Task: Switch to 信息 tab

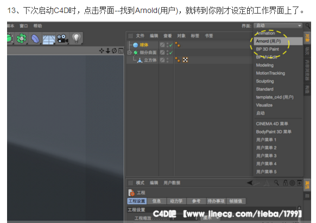Action: pyautogui.click(x=156, y=201)
